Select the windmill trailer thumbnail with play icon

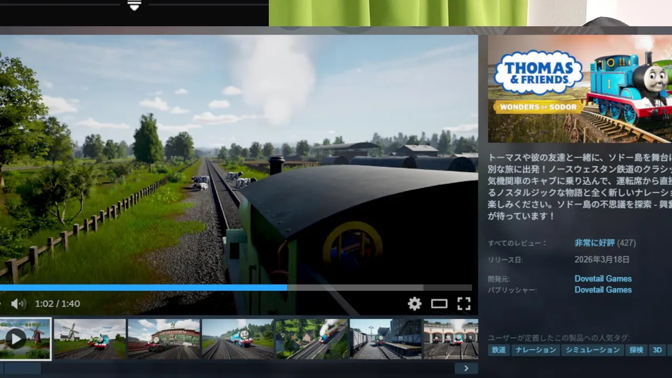click(x=26, y=339)
